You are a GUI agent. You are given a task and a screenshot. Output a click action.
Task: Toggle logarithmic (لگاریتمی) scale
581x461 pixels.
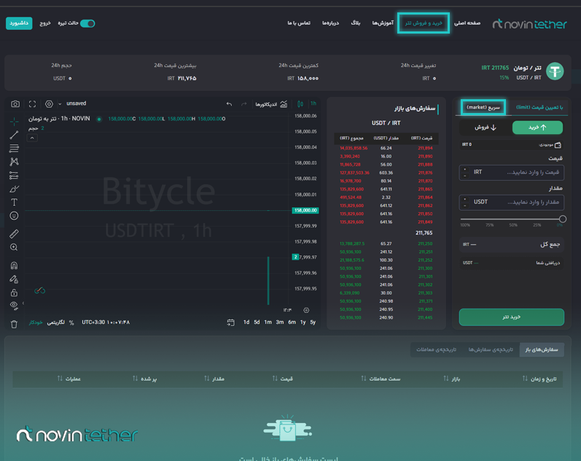click(55, 322)
